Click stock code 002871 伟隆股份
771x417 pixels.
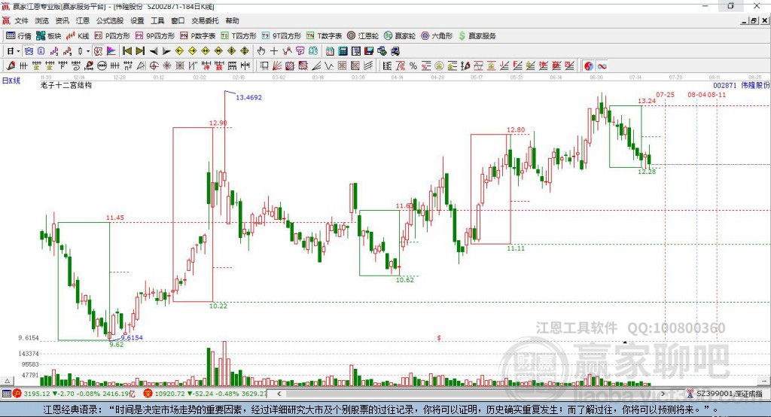(742, 85)
